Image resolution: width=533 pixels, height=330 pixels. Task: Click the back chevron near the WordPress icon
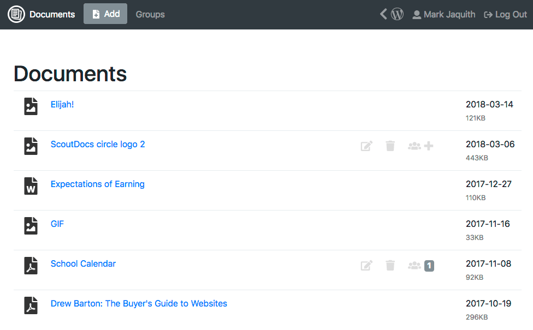click(383, 14)
